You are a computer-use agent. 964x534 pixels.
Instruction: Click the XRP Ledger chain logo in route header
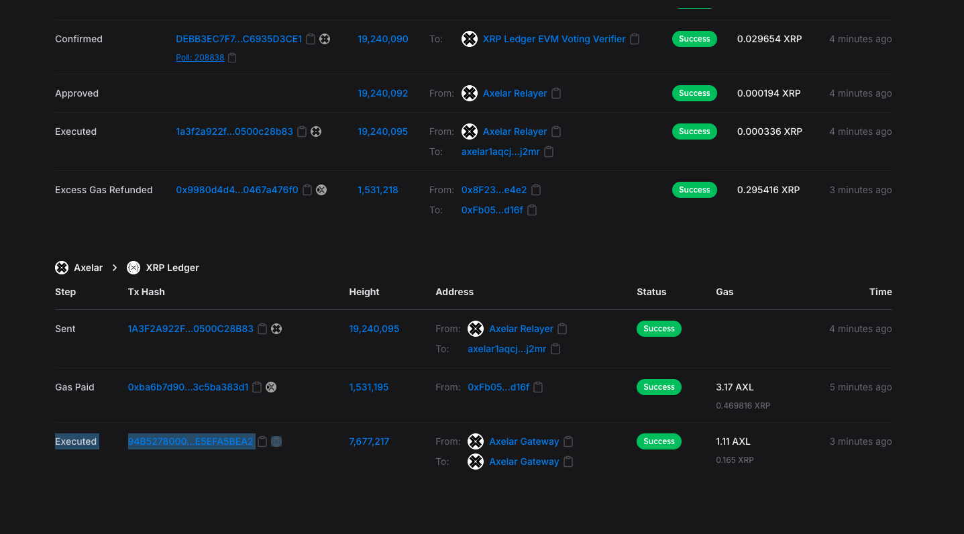coord(133,268)
